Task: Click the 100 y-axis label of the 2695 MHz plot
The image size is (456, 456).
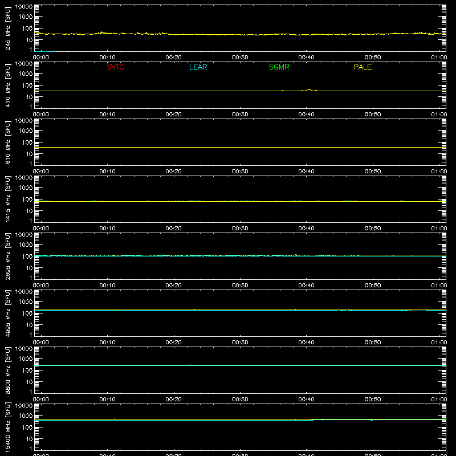Action: point(27,256)
